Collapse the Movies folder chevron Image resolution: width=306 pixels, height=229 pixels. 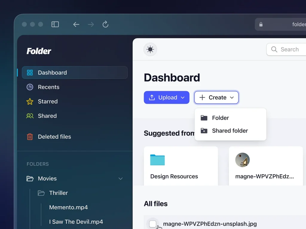121,179
